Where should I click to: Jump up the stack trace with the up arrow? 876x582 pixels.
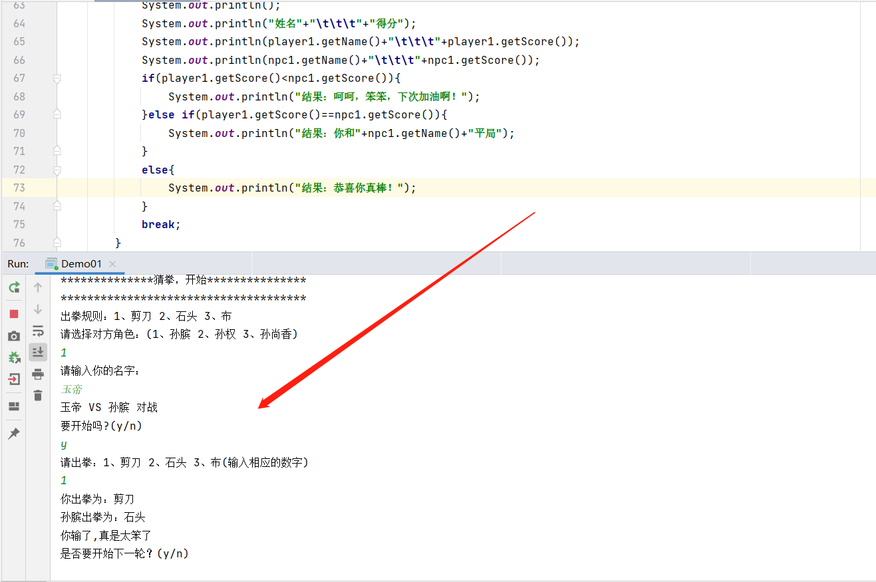click(x=38, y=287)
